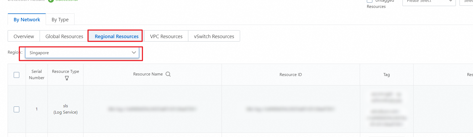
Task: Tick the select-all checkbox in table header
Action: point(17,75)
